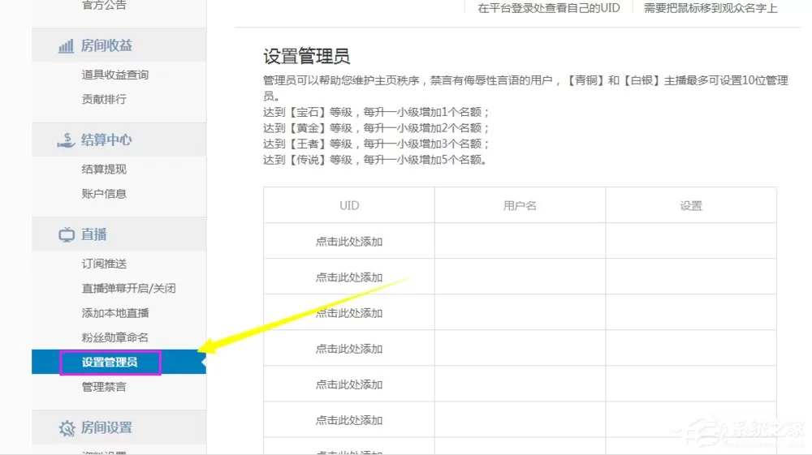Open 粉丝勋章命名 page

coord(115,337)
